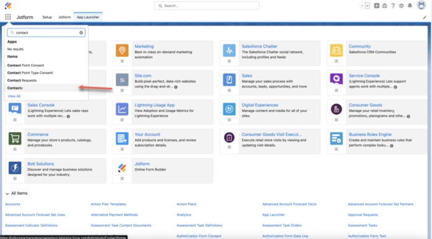The width and height of the screenshot is (432, 239).
Task: Select the App Launcher tab
Action: (88, 17)
